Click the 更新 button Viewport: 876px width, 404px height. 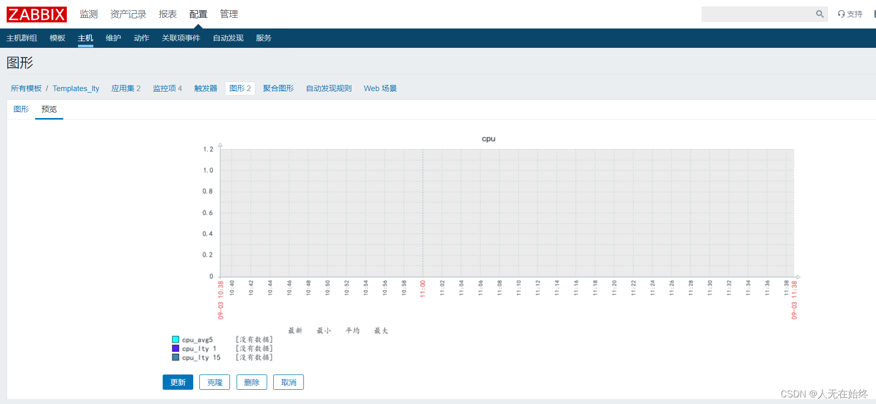tap(178, 382)
